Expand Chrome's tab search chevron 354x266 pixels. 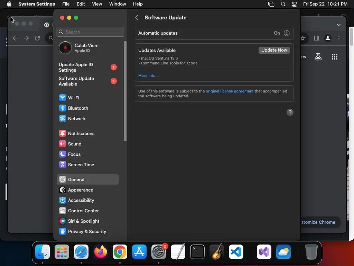coord(339,25)
